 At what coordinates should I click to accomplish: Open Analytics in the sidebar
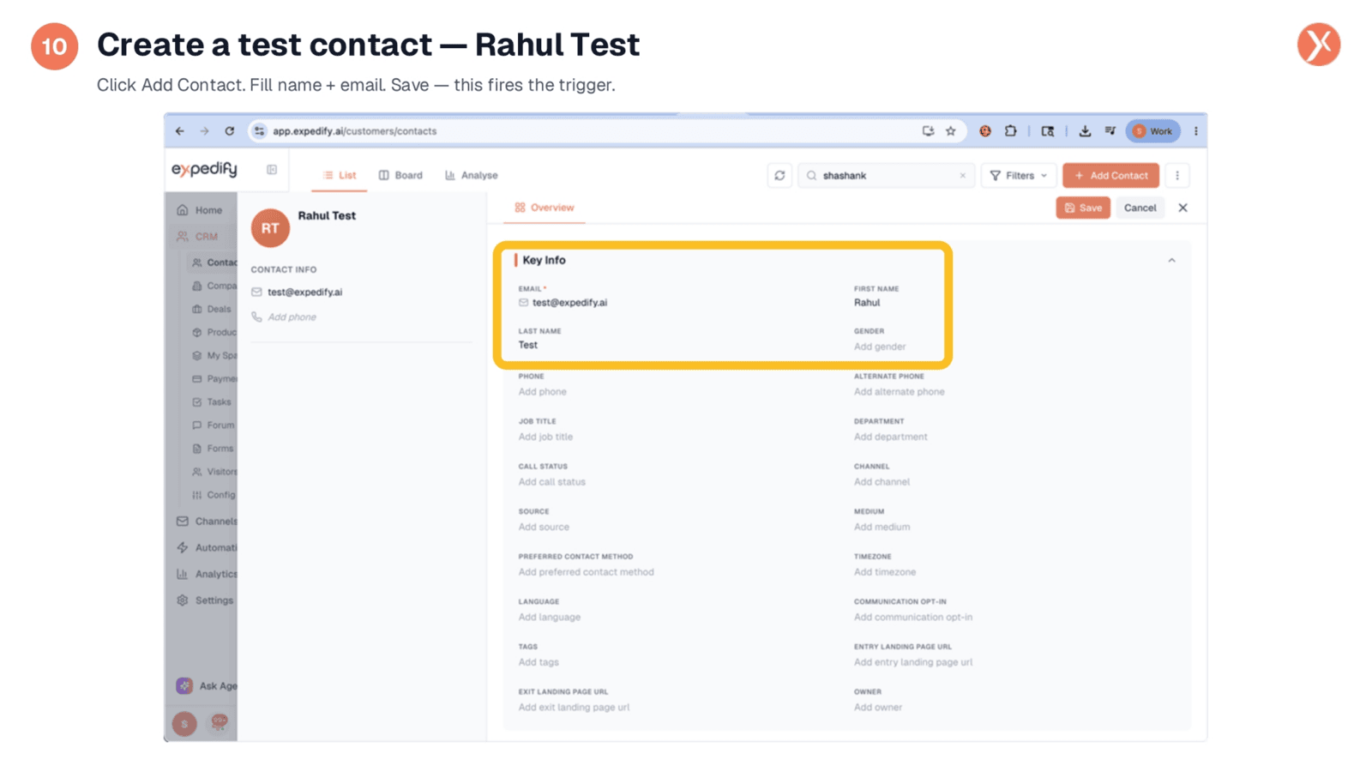207,574
